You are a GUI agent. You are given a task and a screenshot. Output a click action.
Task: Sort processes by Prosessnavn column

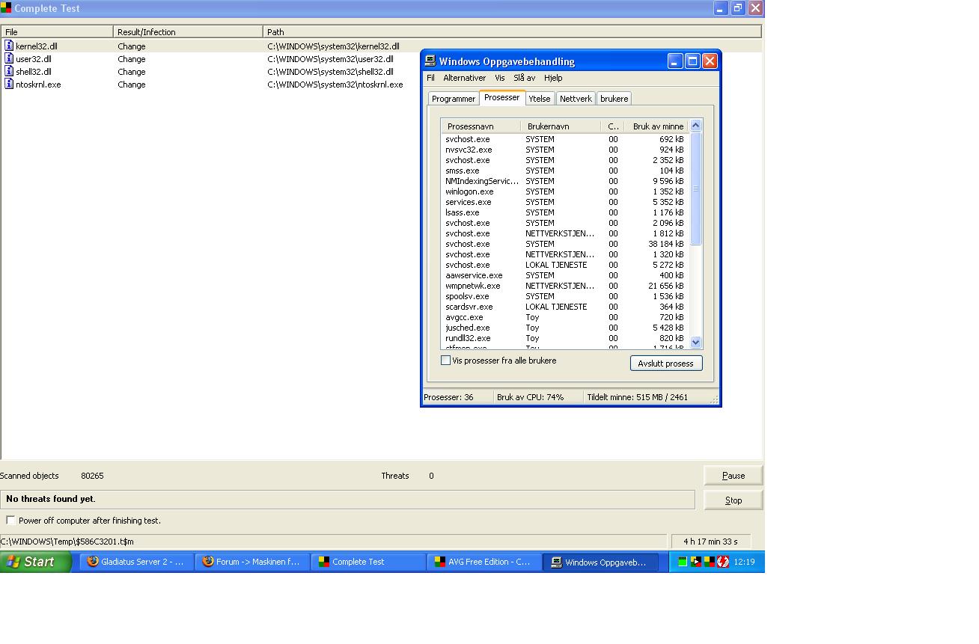tap(481, 126)
